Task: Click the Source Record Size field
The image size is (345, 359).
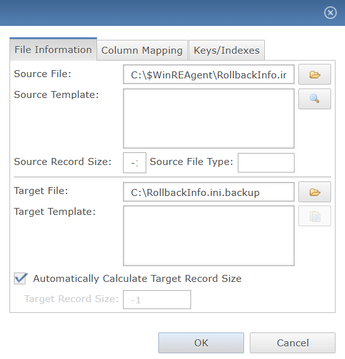Action: (134, 163)
